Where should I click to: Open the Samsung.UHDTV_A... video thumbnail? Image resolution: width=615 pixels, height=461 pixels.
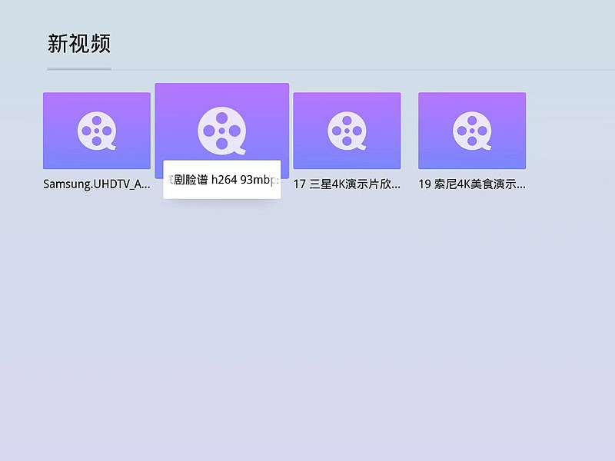[97, 131]
